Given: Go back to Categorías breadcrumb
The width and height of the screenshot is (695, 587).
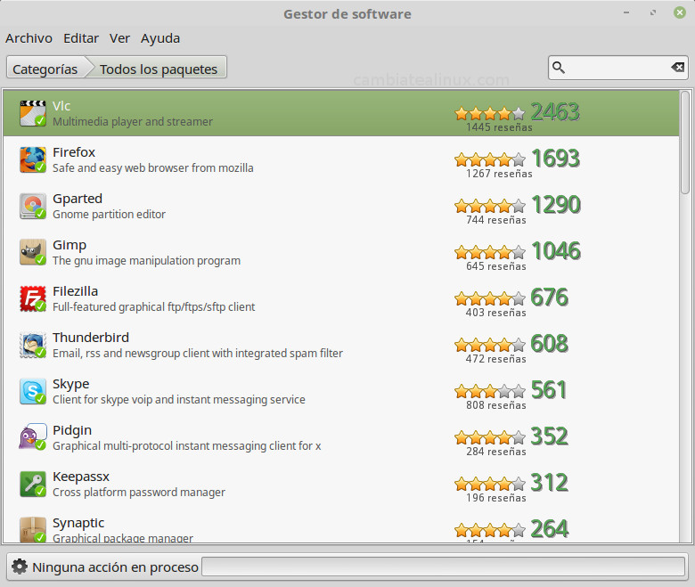Looking at the screenshot, I should [45, 69].
